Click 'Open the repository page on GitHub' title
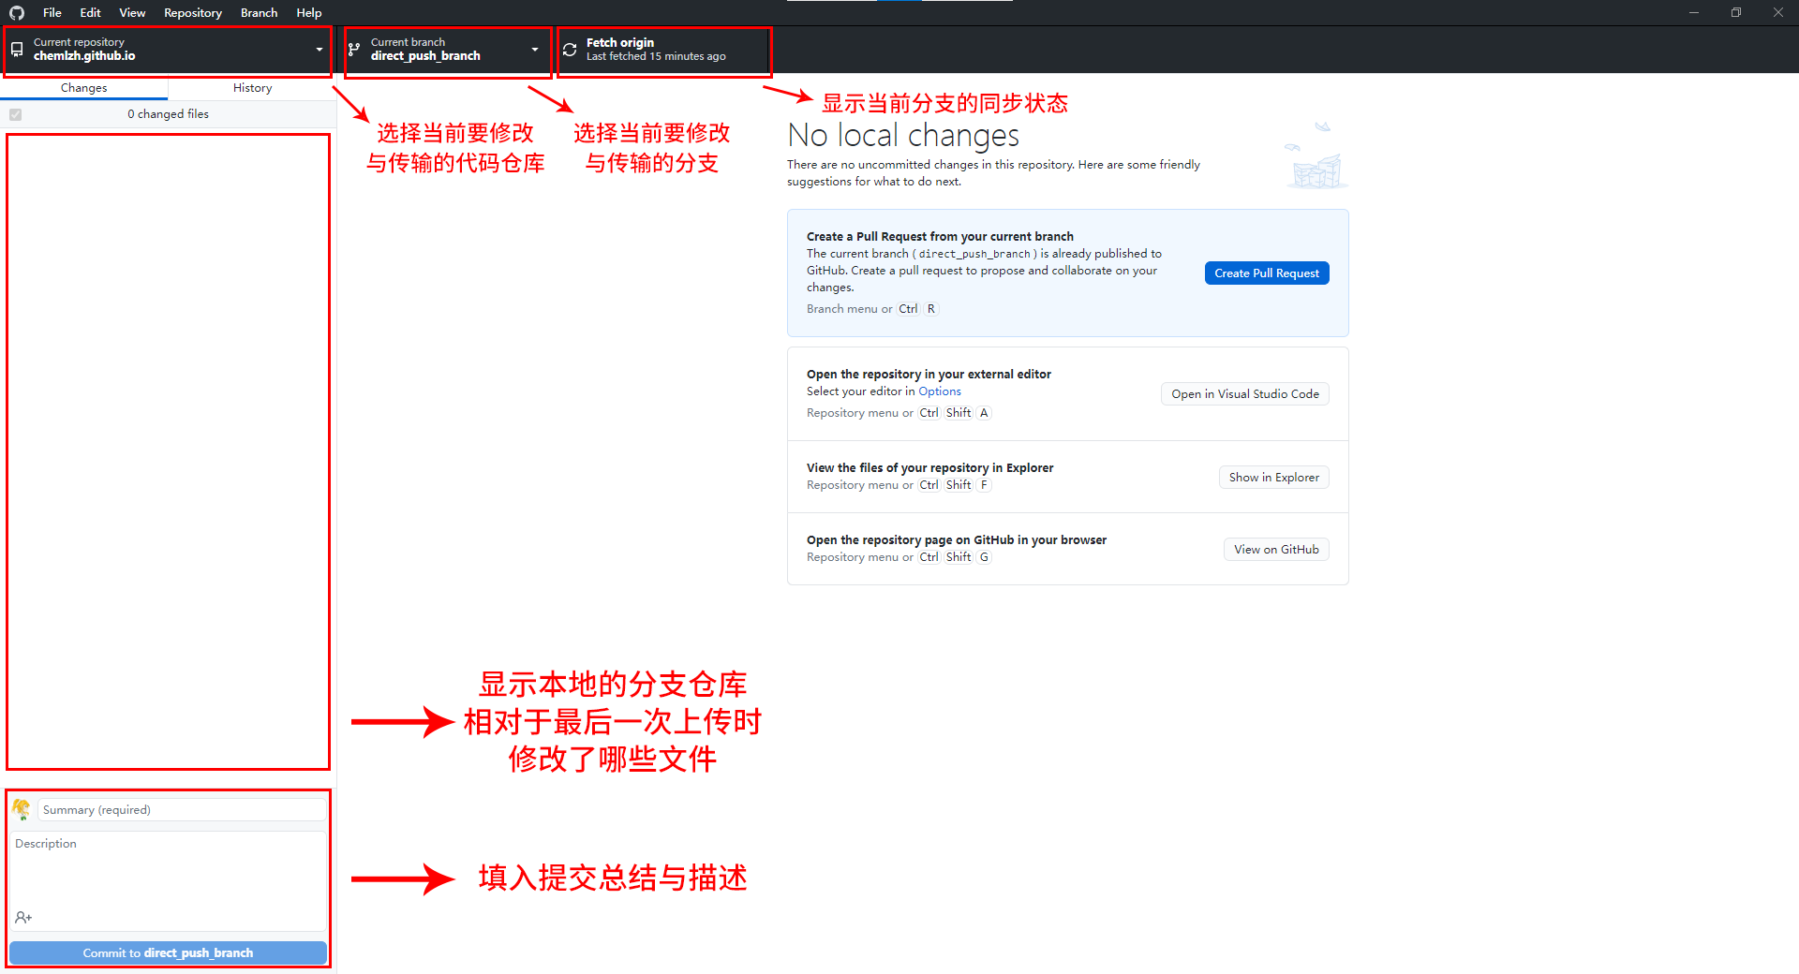The height and width of the screenshot is (974, 1799). tap(956, 540)
